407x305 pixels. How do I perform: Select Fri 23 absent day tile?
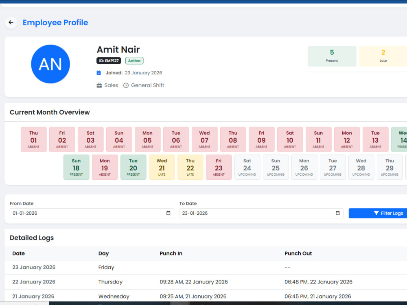point(219,167)
